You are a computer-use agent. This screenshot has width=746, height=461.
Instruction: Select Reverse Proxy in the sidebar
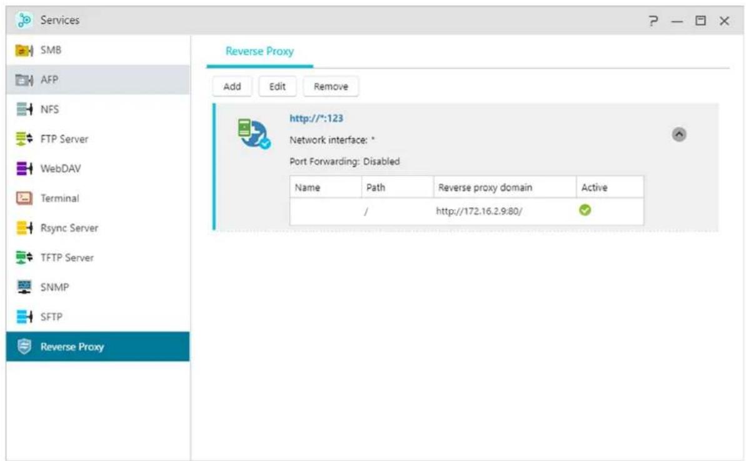(x=72, y=347)
